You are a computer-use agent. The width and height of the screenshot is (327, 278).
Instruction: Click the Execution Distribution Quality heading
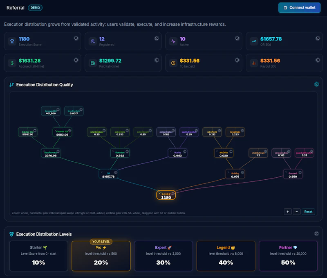pyautogui.click(x=45, y=85)
